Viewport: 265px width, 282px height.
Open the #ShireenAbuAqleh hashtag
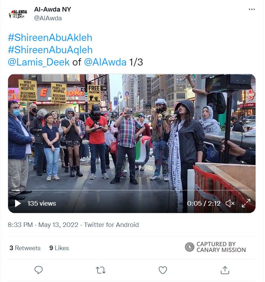[50, 50]
